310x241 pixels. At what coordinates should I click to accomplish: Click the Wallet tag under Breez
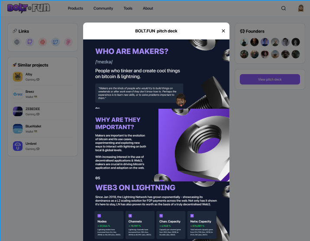[x=31, y=97]
